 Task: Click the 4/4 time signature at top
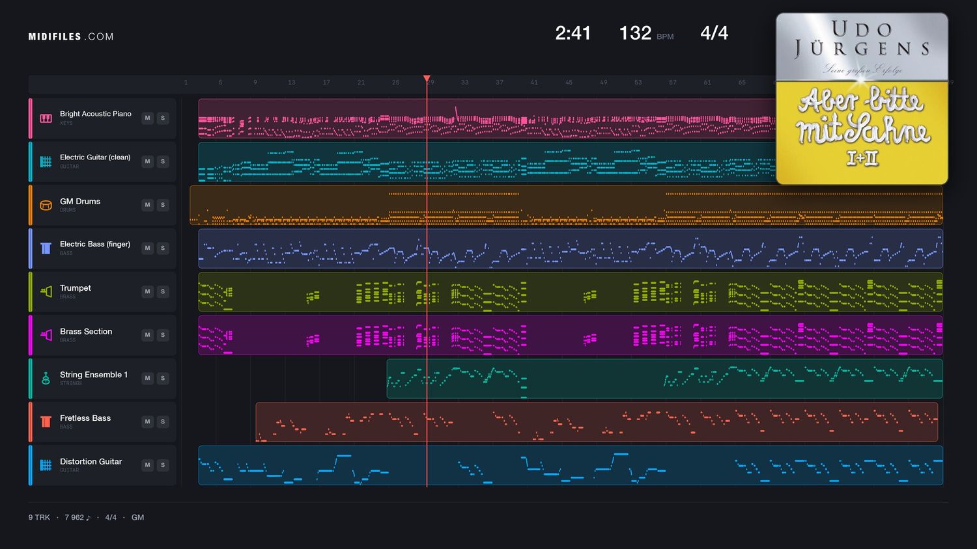[714, 33]
